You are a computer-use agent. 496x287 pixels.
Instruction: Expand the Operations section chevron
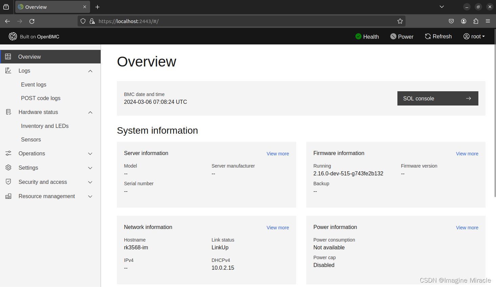[x=90, y=154]
